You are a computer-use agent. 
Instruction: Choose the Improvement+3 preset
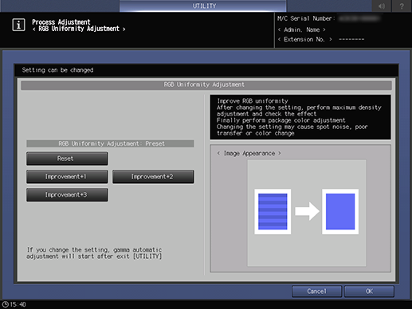[67, 194]
